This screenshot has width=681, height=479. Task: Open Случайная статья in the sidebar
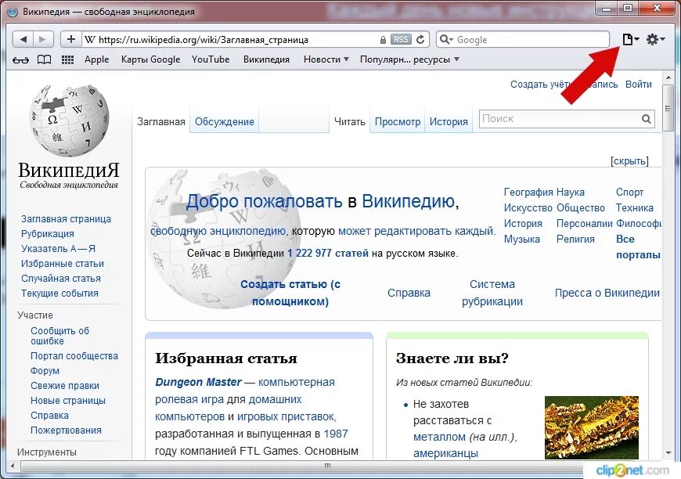point(61,279)
